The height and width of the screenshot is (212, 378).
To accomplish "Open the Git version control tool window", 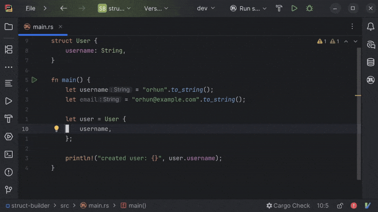I will point(9,190).
